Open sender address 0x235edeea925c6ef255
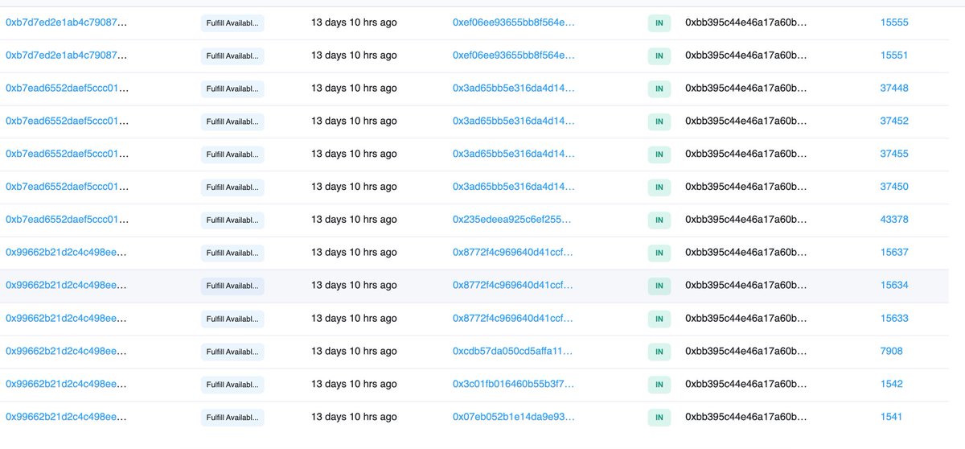Viewport: 965px width, 449px height. pos(514,220)
